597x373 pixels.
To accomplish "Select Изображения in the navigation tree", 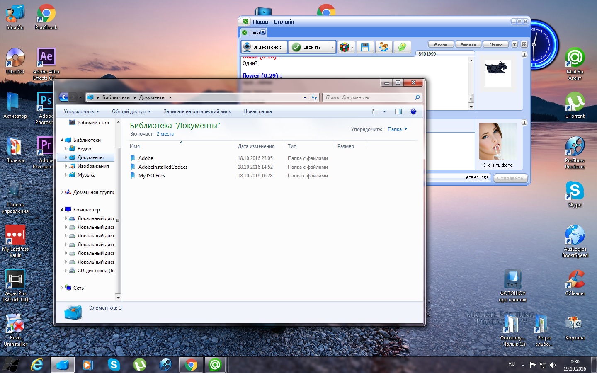I will [x=89, y=166].
